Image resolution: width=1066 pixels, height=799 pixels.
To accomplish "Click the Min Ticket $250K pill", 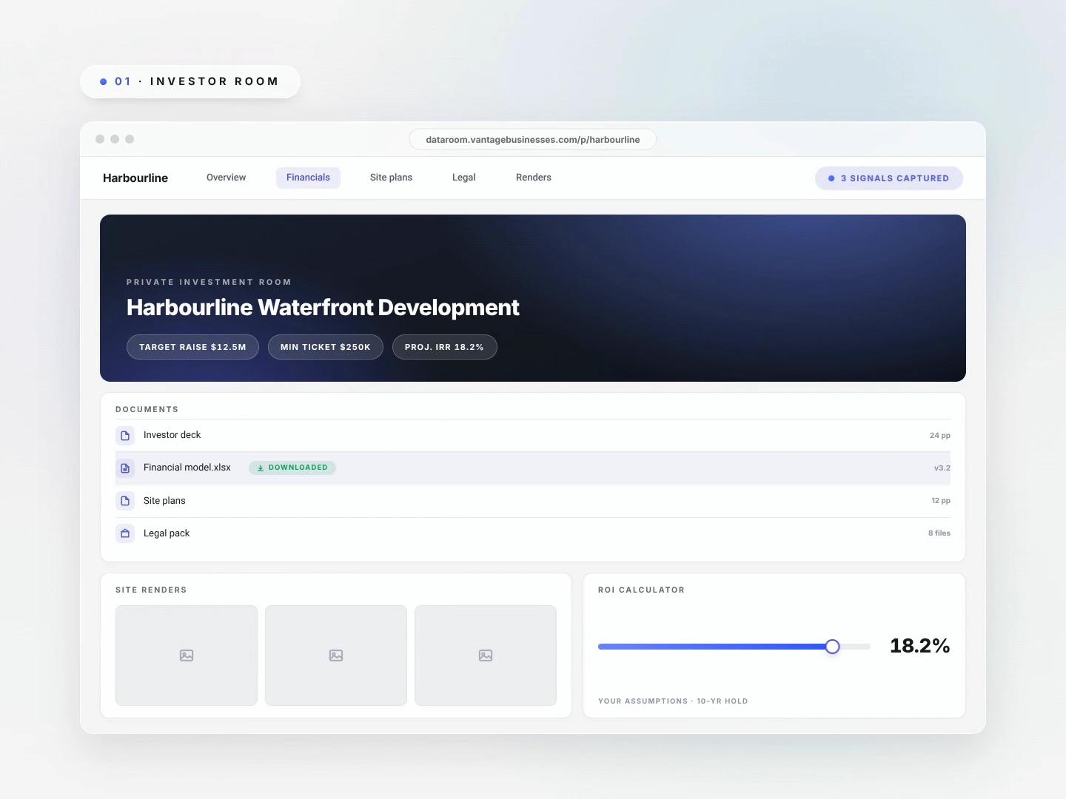I will [x=326, y=347].
